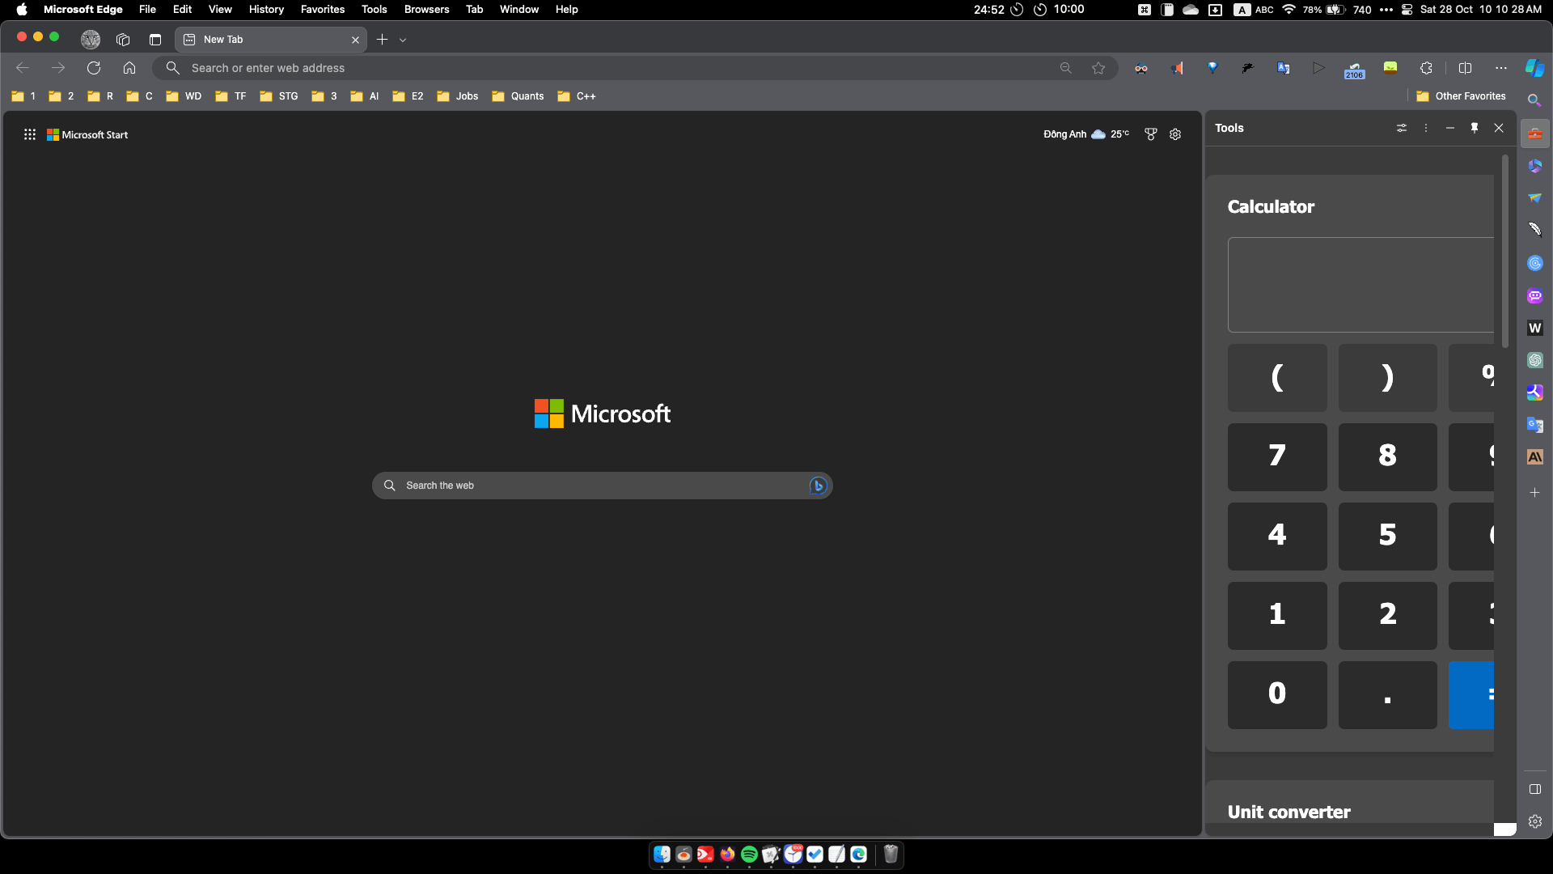Click the refresh page icon

point(94,68)
